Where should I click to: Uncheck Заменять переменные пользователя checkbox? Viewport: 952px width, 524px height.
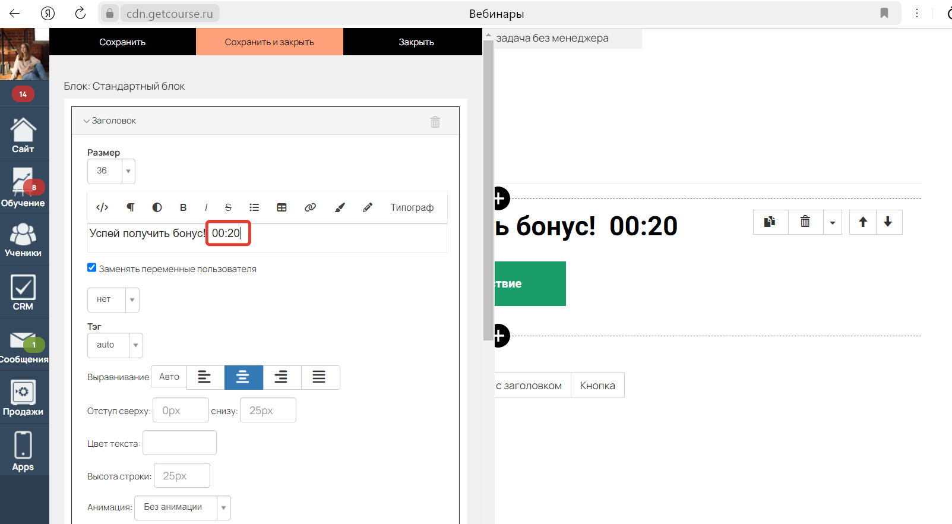click(92, 268)
